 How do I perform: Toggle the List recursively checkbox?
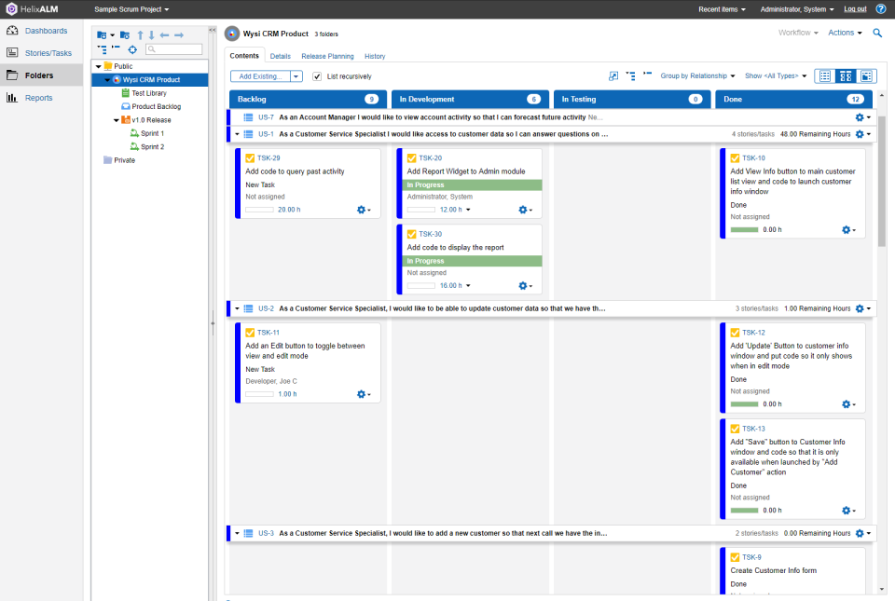pos(317,76)
